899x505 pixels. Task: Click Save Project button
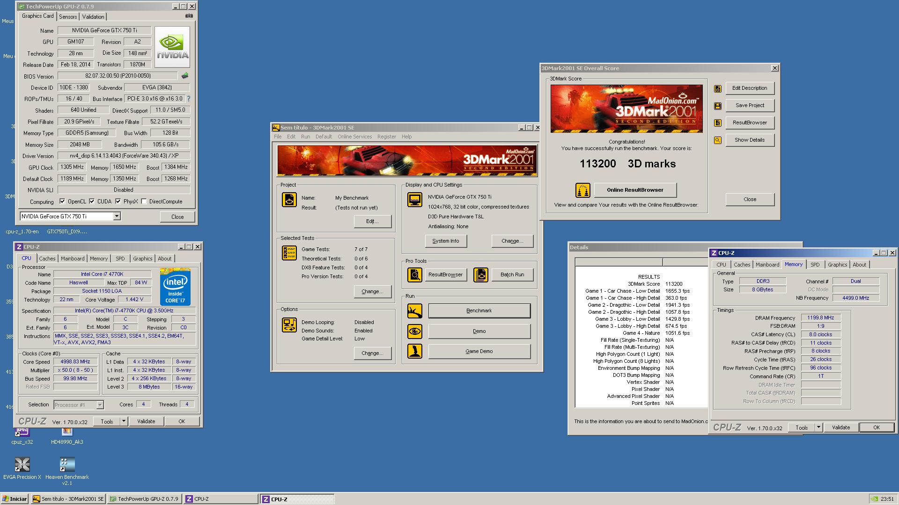[x=750, y=106]
